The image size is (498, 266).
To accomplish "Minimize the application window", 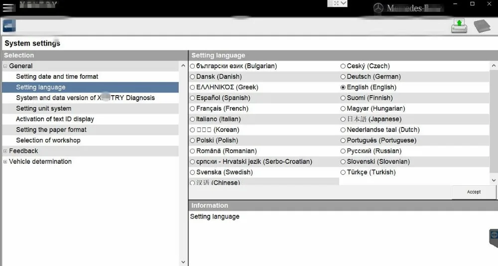I will click(x=455, y=4).
